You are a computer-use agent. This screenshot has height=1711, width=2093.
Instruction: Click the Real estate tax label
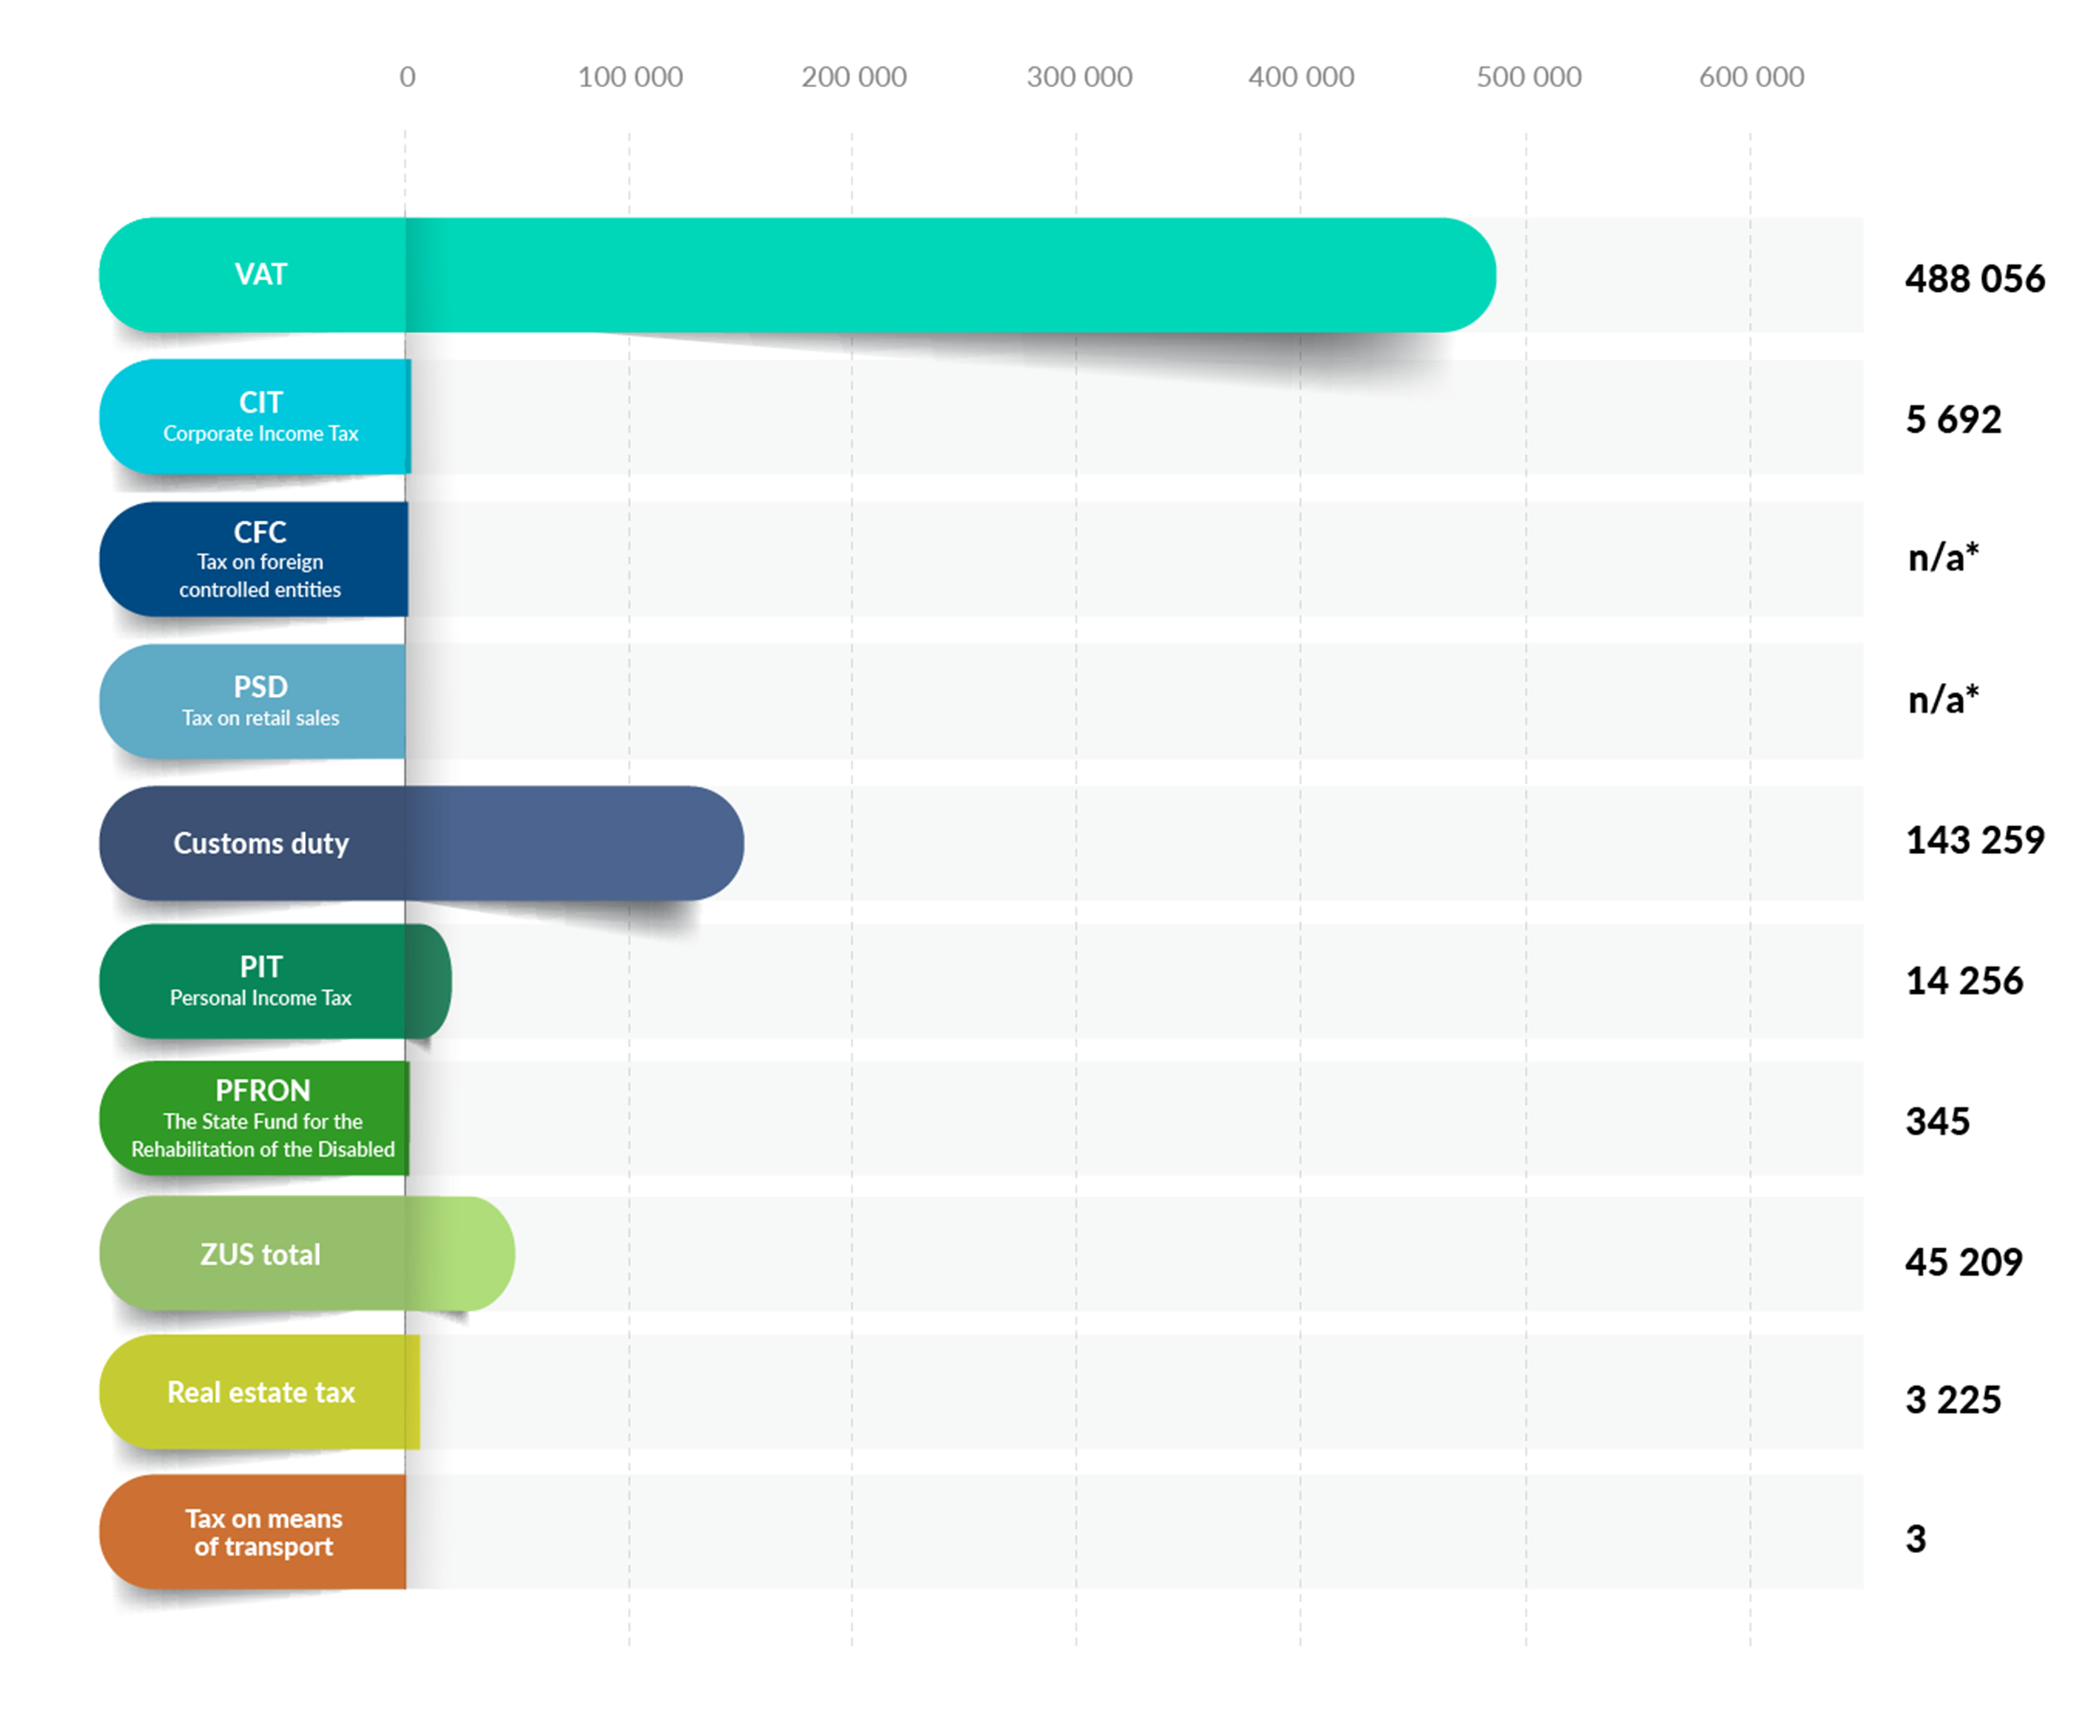(261, 1391)
